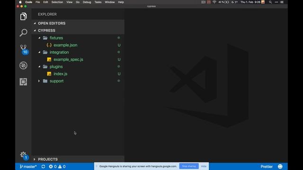Click Prettier in the status bar
This screenshot has width=303, height=170.
(267, 167)
